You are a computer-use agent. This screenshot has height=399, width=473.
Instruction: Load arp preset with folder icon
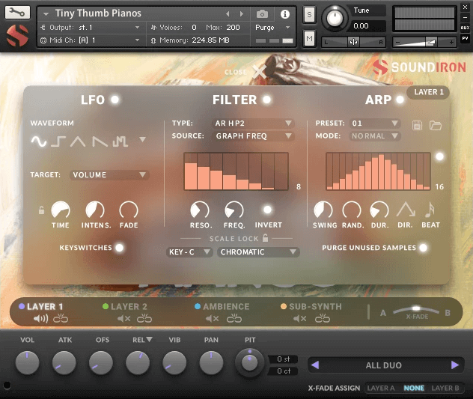pos(436,125)
